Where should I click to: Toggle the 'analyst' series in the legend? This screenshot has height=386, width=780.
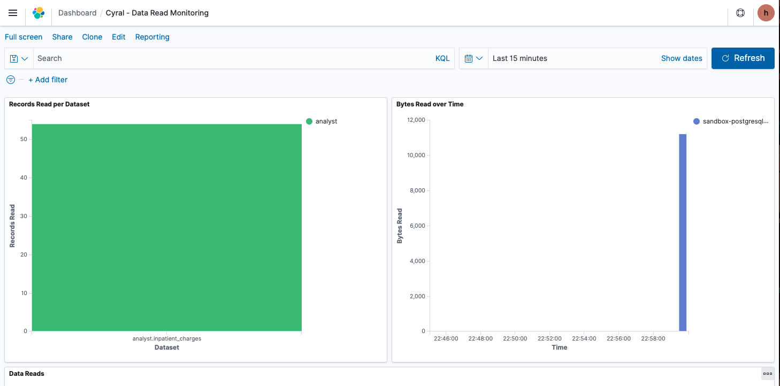[327, 121]
